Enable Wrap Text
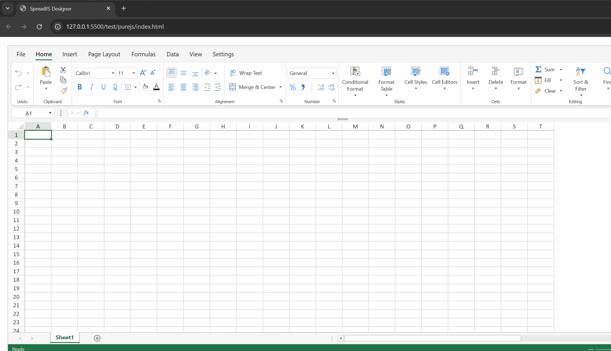Image resolution: width=611 pixels, height=351 pixels. click(x=246, y=73)
